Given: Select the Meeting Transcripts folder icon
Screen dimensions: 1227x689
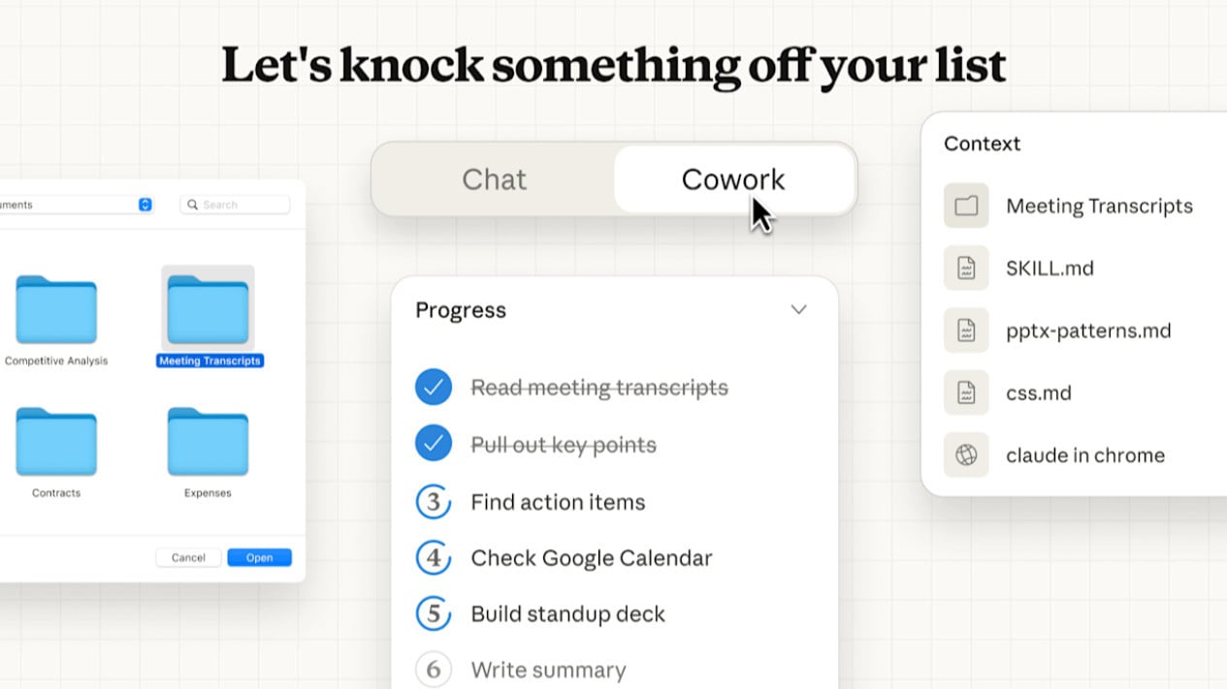Looking at the screenshot, I should (208, 310).
